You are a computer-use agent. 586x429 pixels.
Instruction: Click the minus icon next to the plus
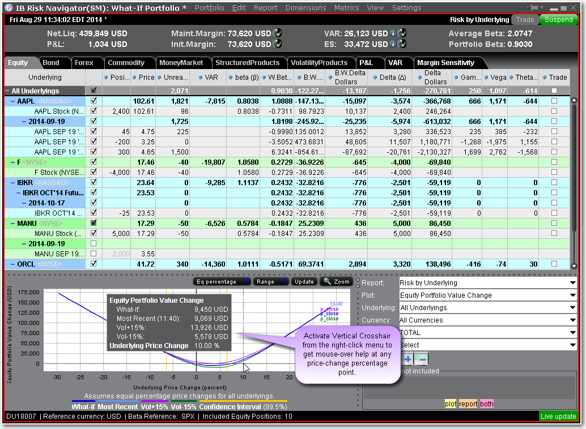point(421,358)
